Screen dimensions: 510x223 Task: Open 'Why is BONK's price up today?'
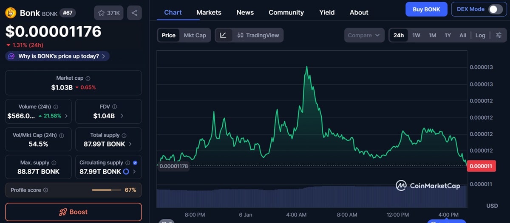[x=57, y=56]
